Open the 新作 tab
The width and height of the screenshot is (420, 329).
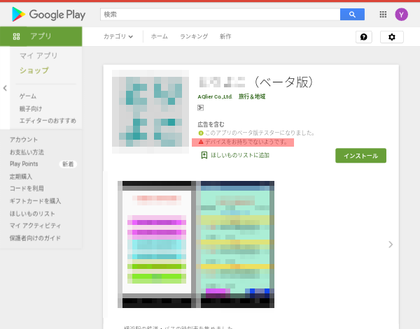click(x=225, y=36)
